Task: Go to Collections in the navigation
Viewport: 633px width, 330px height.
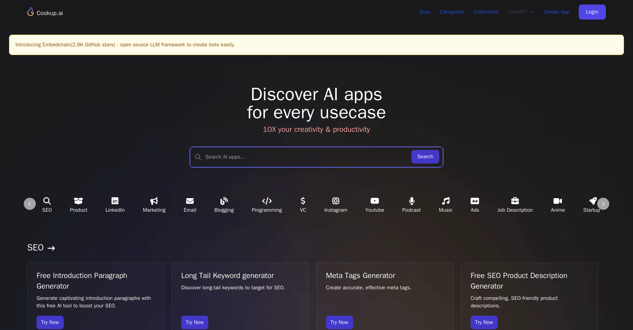Action: (486, 12)
